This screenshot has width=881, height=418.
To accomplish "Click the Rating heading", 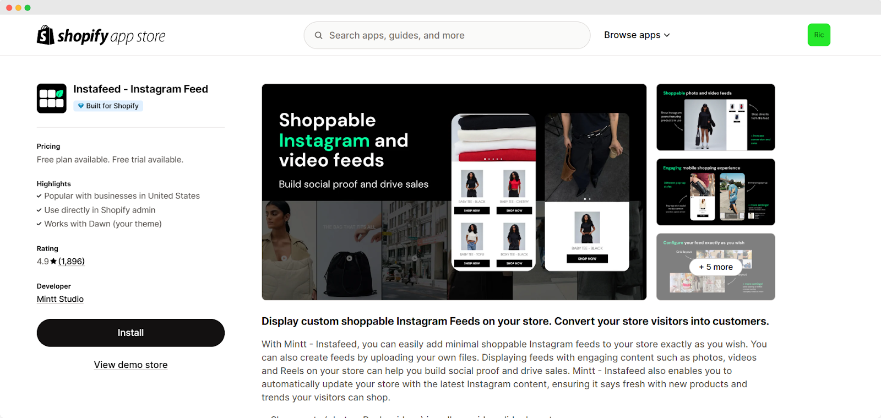I will pos(47,249).
